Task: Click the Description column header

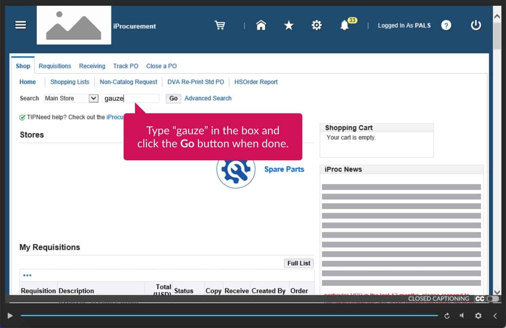Action: tap(76, 291)
